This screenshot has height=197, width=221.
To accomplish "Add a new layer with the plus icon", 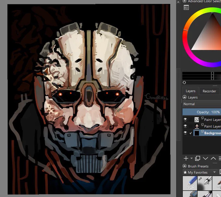I will click(186, 158).
